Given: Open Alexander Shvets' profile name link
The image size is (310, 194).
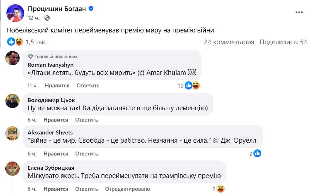Looking at the screenshot, I should [x=50, y=132].
